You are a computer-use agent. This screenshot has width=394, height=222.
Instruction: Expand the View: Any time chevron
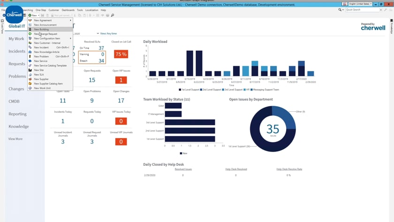[x=98, y=33]
